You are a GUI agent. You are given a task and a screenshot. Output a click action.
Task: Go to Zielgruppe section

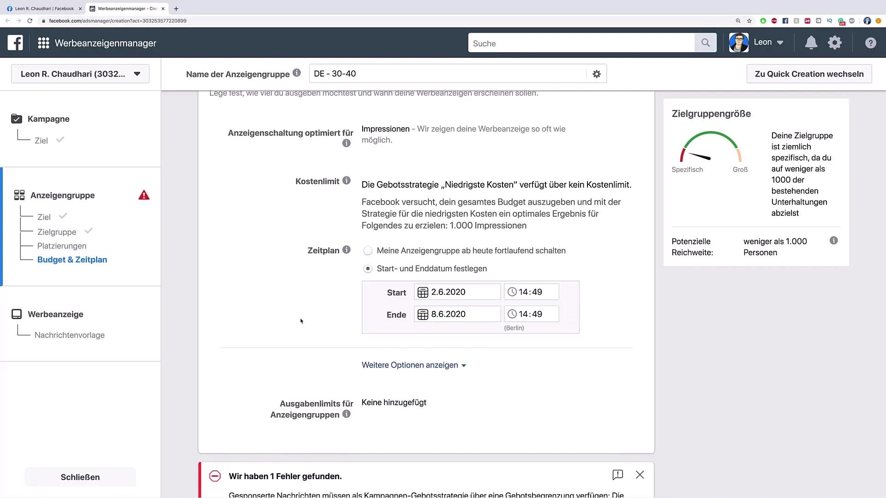(57, 232)
